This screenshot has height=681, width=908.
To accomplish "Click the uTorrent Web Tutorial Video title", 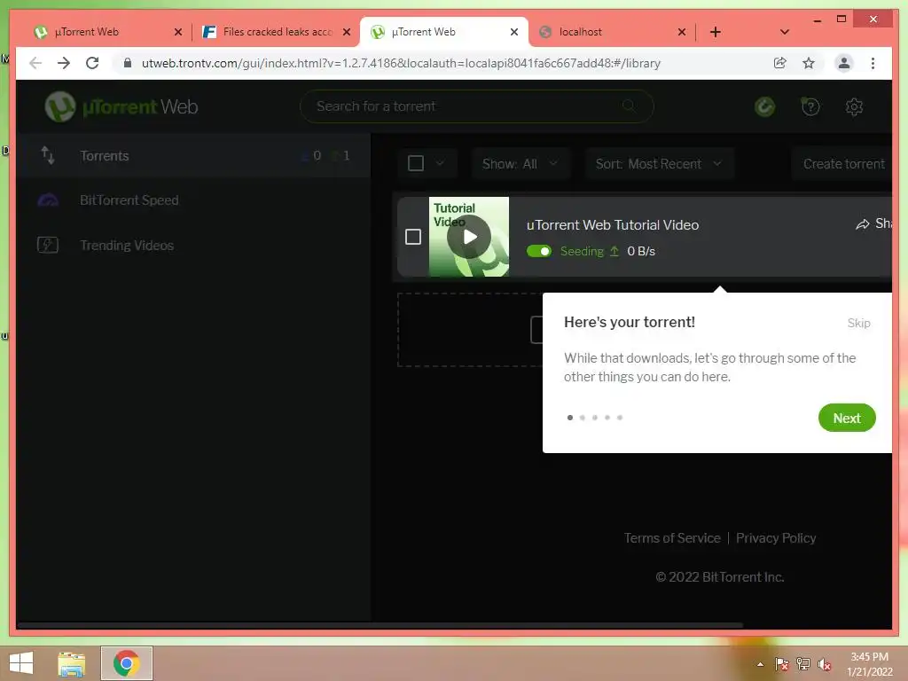I will 613,224.
